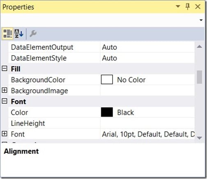207x179 pixels.
Task: Select the DataElementOutput property name
Action: point(42,47)
